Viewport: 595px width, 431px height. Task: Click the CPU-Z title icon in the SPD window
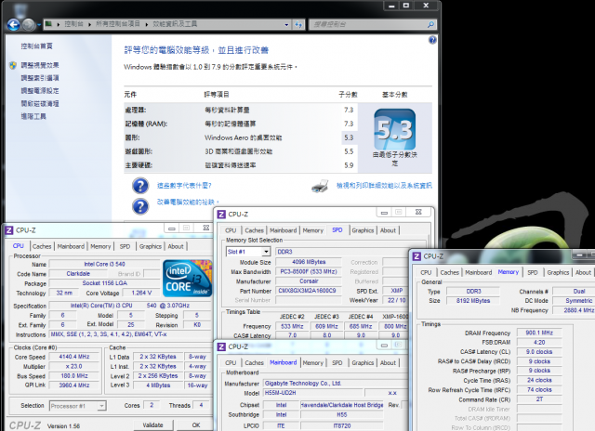point(221,215)
